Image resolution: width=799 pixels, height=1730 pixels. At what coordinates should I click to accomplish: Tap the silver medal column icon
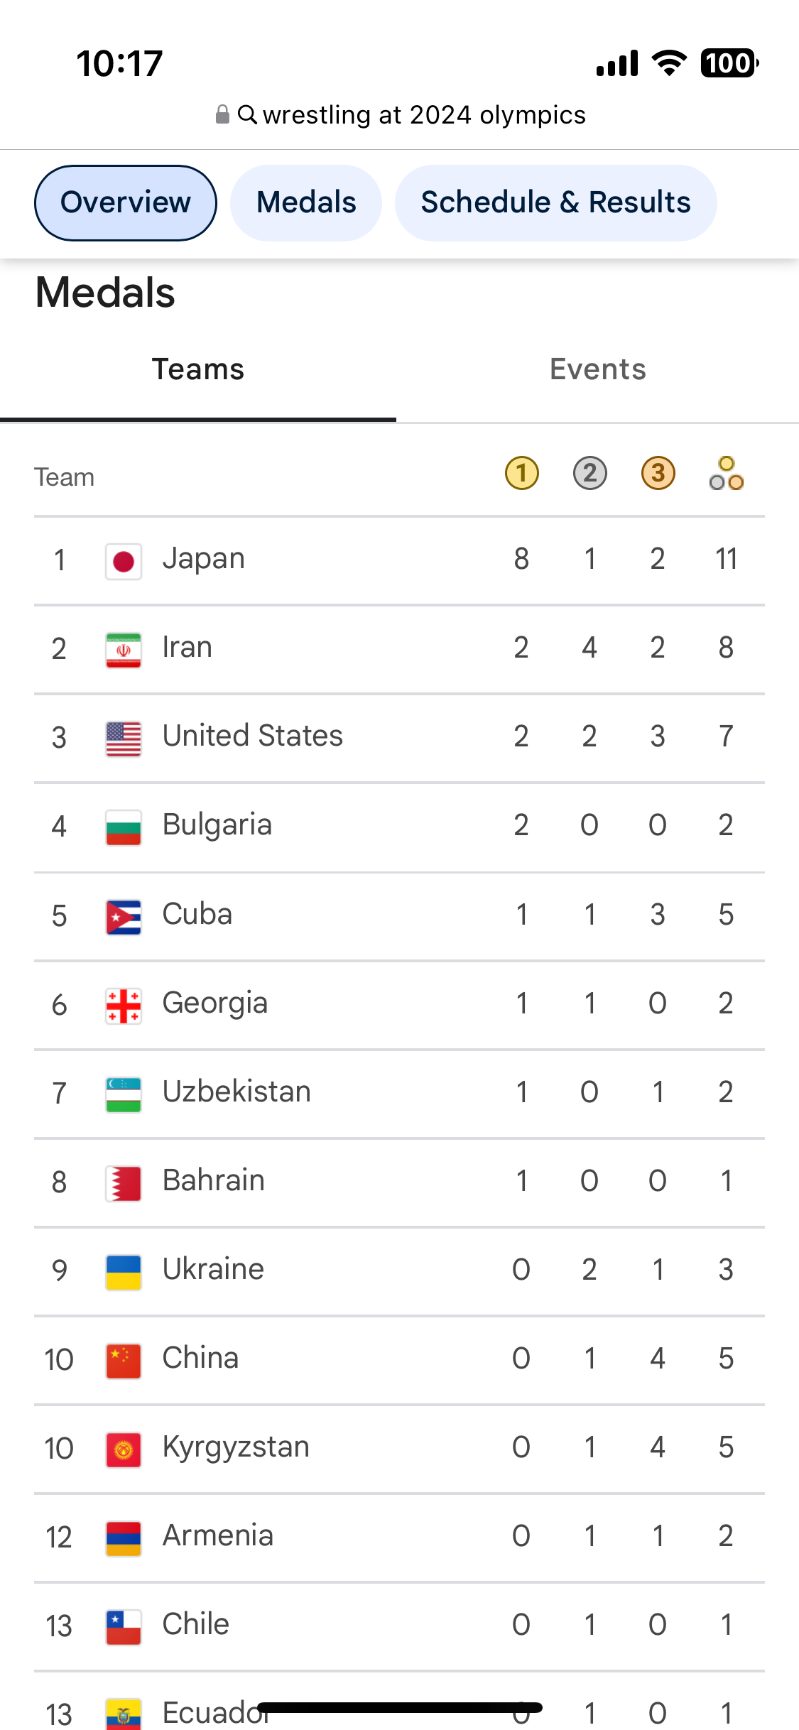pyautogui.click(x=589, y=474)
